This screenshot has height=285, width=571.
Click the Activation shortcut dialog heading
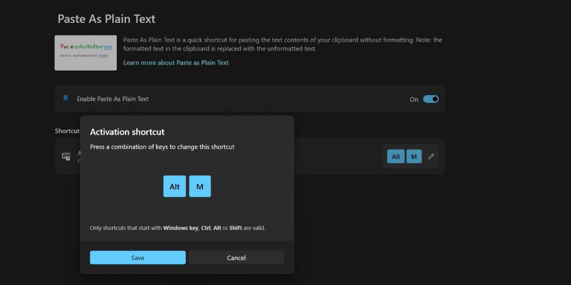pos(127,132)
